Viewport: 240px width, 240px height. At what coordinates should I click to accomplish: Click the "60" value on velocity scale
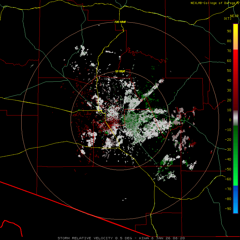click(x=229, y=61)
